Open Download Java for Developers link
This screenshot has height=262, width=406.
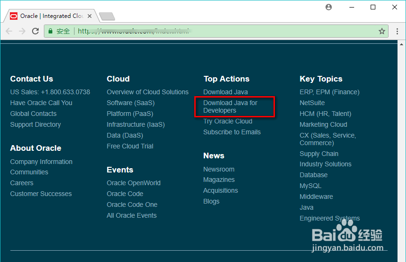click(x=230, y=106)
